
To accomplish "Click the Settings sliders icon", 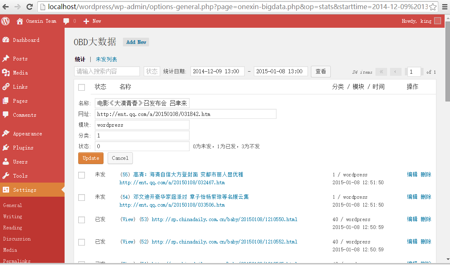I will point(6,190).
